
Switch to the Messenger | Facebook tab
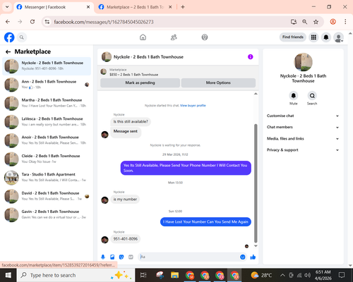point(54,7)
